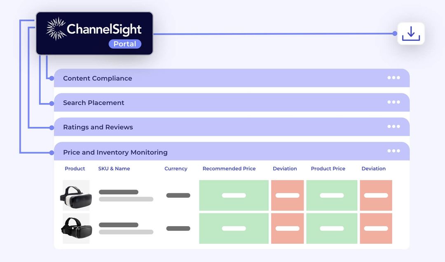This screenshot has height=262, width=445.
Task: Toggle the first row's Deviation cell
Action: pyautogui.click(x=287, y=195)
